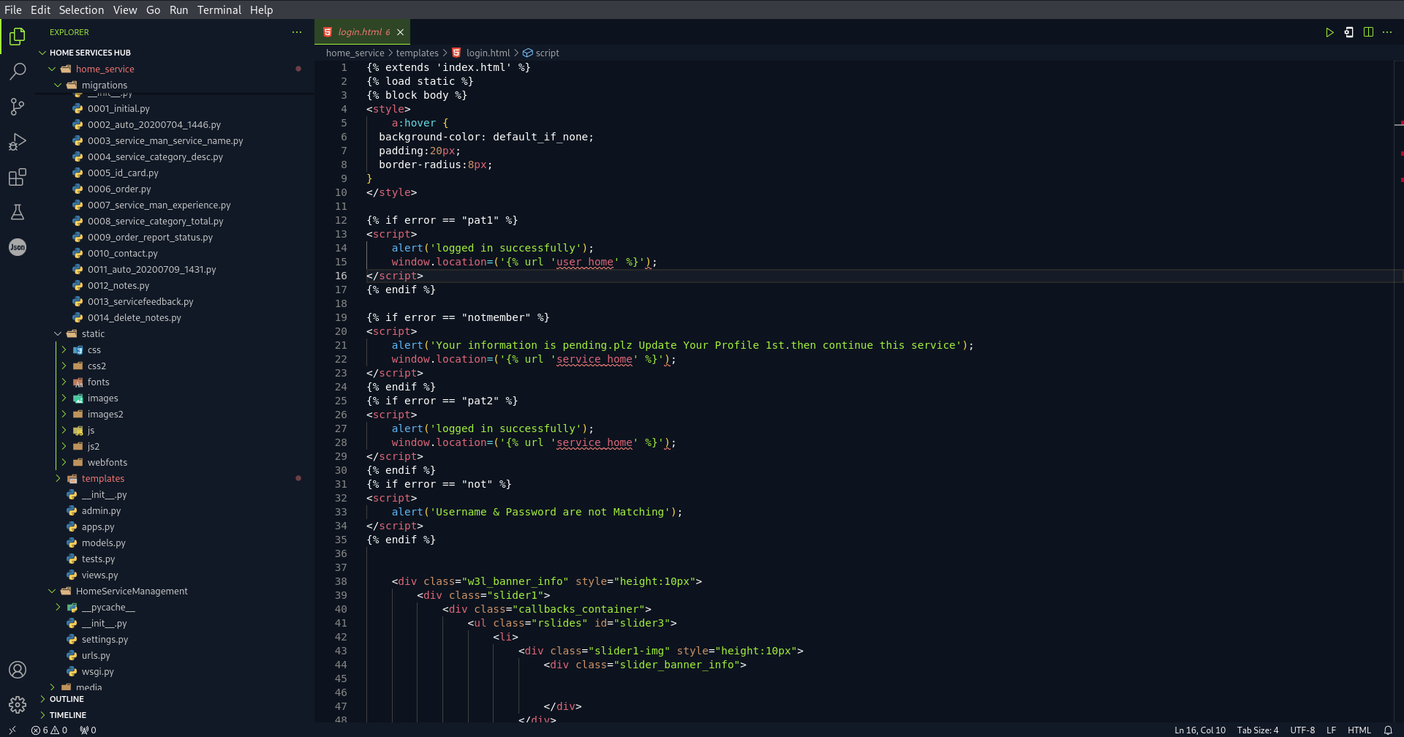Close the login.html tab

tap(400, 32)
